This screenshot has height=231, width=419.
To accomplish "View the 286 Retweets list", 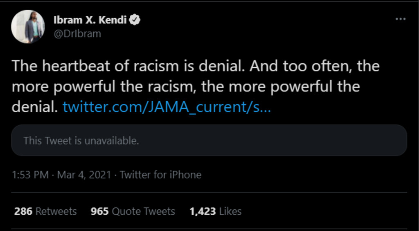I will tap(45, 211).
